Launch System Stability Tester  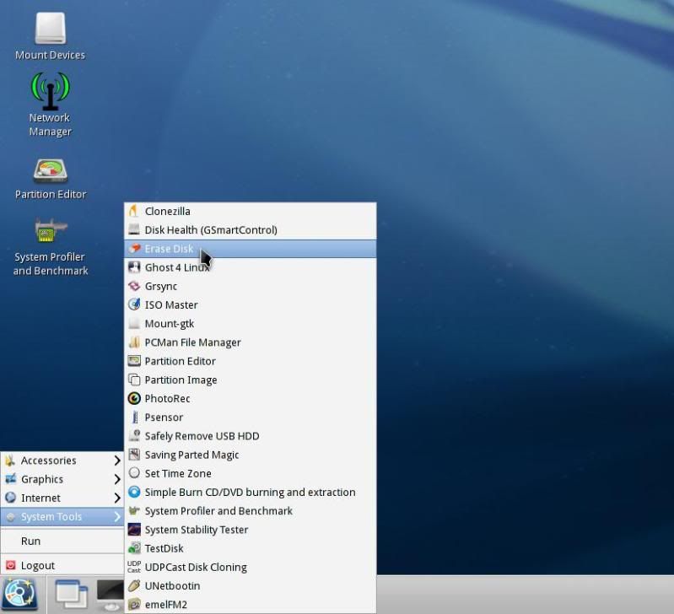tap(251, 530)
